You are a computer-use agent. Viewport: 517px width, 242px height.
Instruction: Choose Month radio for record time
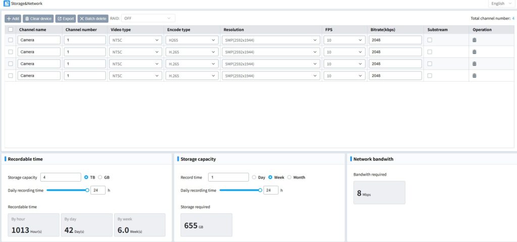(x=289, y=177)
